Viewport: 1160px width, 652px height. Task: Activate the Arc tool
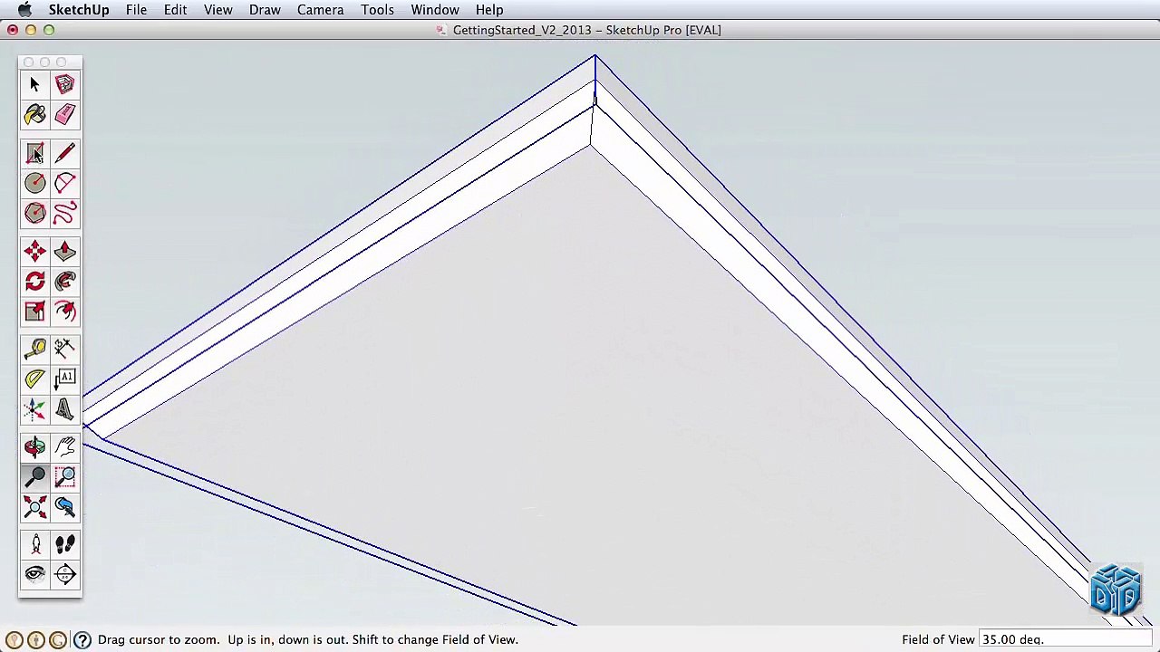tap(64, 184)
